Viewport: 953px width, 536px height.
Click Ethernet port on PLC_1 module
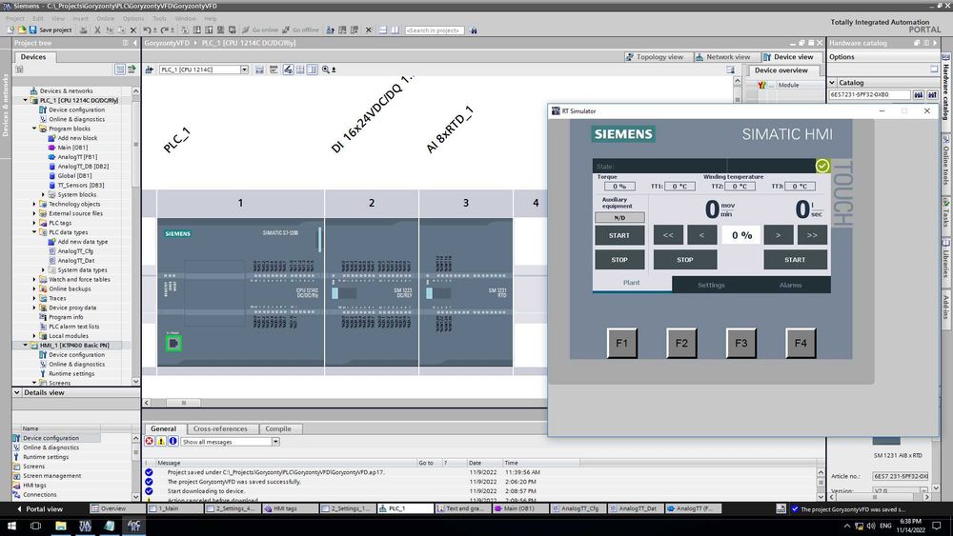(173, 344)
